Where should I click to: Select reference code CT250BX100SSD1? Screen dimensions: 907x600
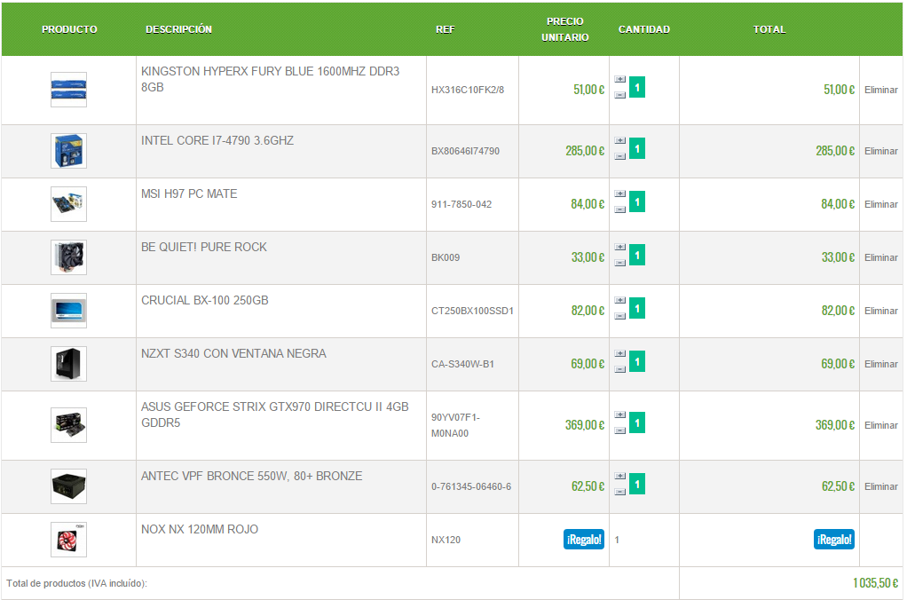[x=472, y=311]
